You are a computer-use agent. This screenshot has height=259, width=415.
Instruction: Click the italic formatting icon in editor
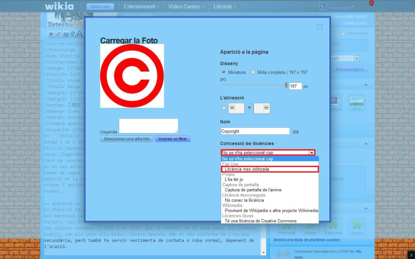tap(59, 34)
